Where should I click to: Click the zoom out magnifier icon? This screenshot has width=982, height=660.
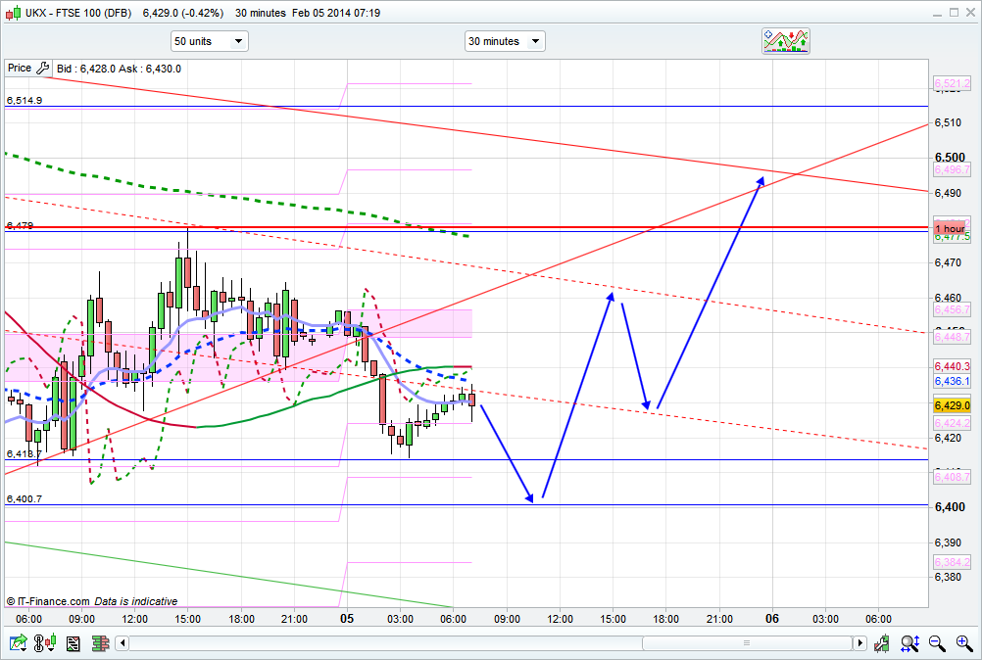pos(937,643)
